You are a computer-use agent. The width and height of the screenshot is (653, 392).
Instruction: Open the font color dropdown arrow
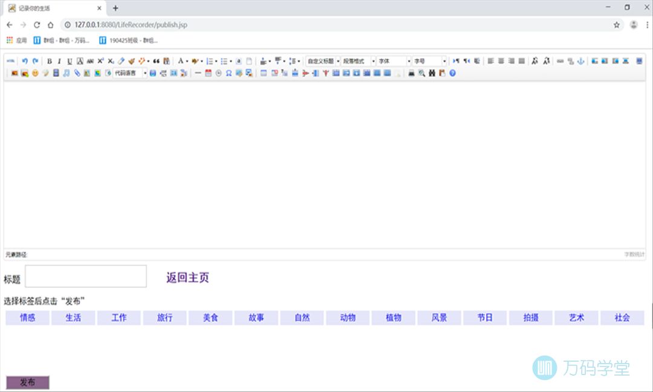pyautogui.click(x=187, y=61)
